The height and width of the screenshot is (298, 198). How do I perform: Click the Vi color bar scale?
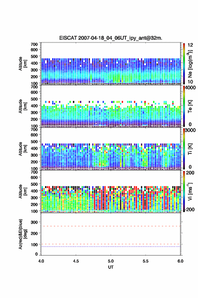(x=184, y=191)
